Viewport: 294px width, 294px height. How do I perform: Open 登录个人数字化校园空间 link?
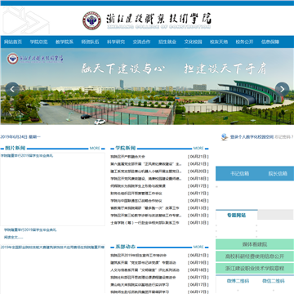252,137
